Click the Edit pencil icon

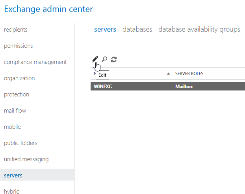[x=95, y=59]
